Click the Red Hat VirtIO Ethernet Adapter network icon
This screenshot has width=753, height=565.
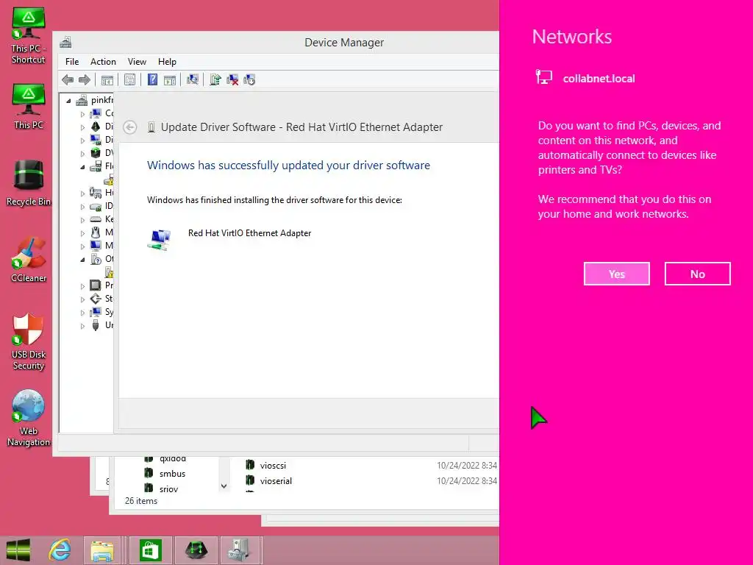pyautogui.click(x=160, y=239)
